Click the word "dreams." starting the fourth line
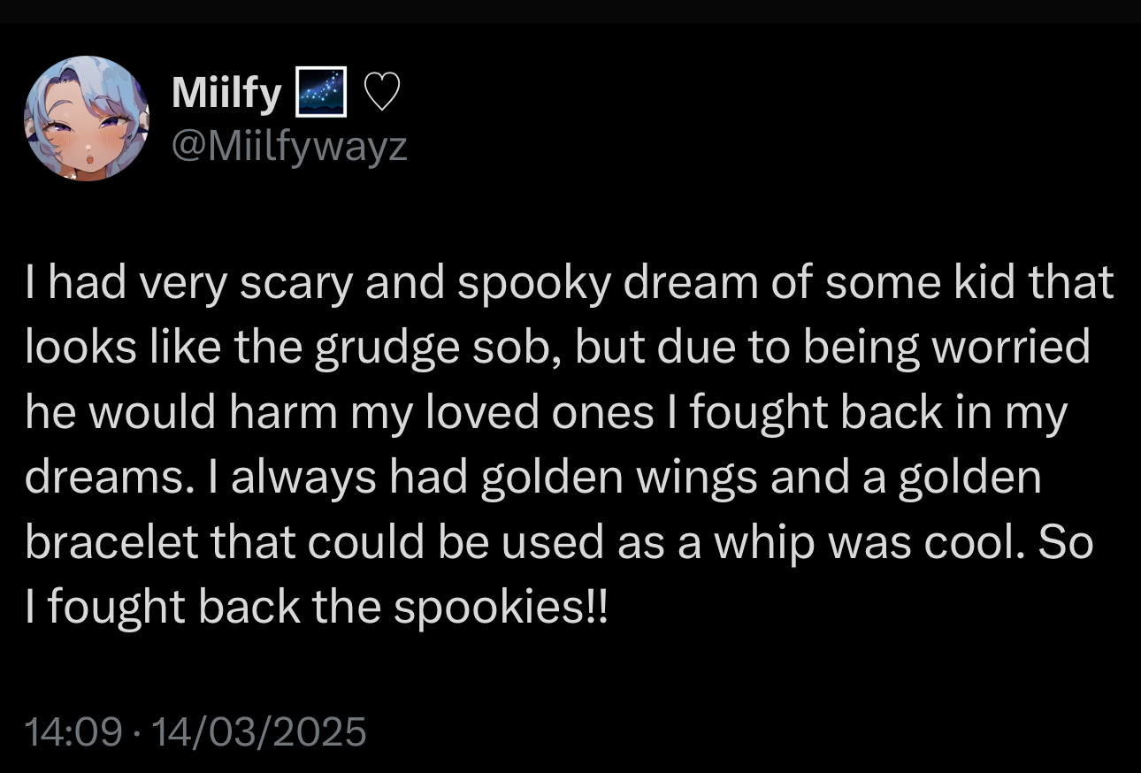Viewport: 1141px width, 773px height. coord(97,478)
